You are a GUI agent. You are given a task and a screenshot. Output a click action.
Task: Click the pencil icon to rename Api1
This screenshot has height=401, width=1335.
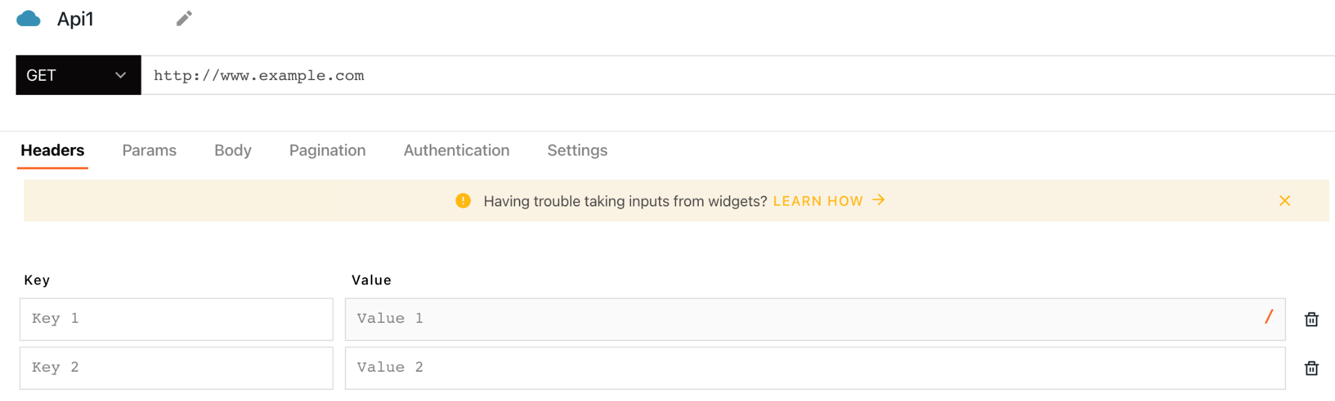[x=184, y=19]
